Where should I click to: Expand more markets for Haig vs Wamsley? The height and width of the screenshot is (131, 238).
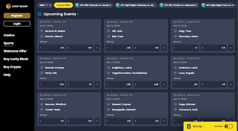tap(231, 48)
